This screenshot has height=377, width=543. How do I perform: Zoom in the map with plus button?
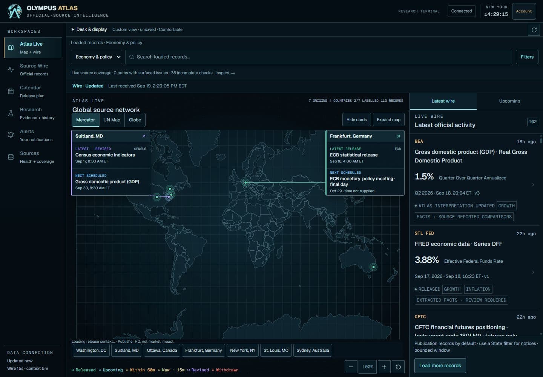pos(384,367)
